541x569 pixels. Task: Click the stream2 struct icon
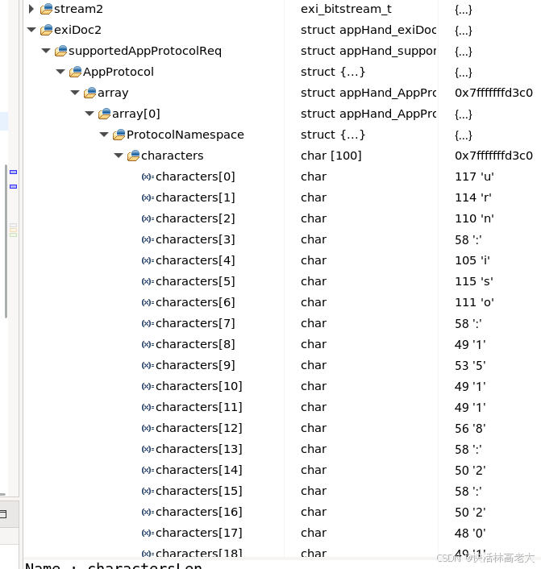pos(46,9)
